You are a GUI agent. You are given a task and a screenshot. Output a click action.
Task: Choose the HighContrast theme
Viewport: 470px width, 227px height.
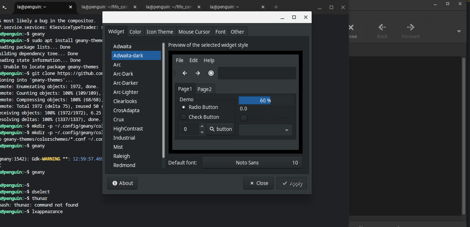coord(136,129)
